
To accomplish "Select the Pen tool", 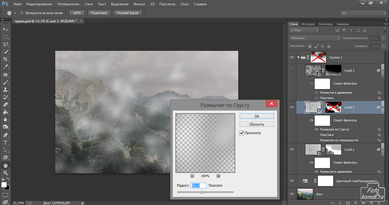I will [x=6, y=135].
